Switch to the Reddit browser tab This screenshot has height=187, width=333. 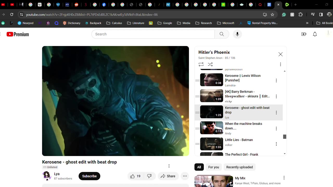[x=76, y=5]
